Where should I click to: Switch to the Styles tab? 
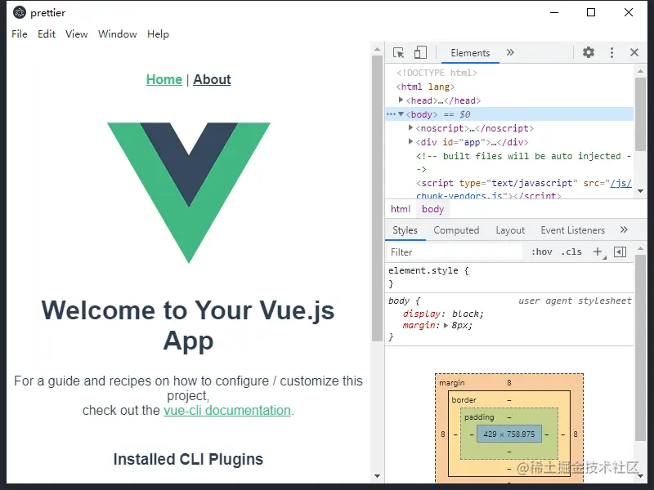[405, 230]
